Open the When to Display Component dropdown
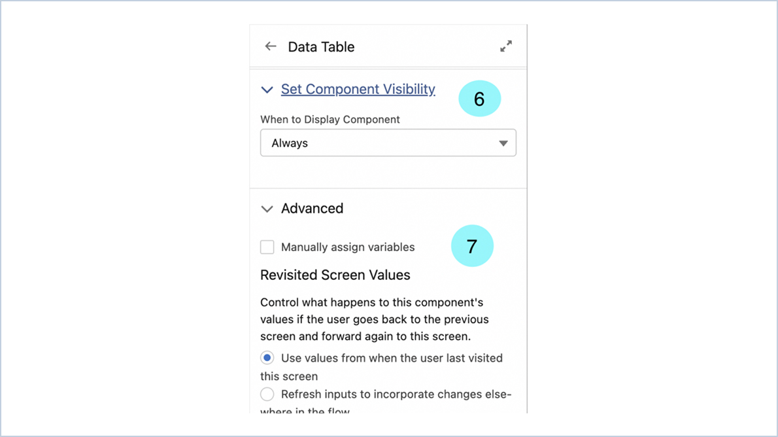Viewport: 778px width, 437px height. point(388,143)
